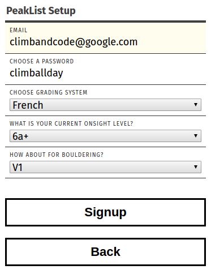Click the arrow on the French dropdown
This screenshot has height=278, width=211.
(x=196, y=105)
